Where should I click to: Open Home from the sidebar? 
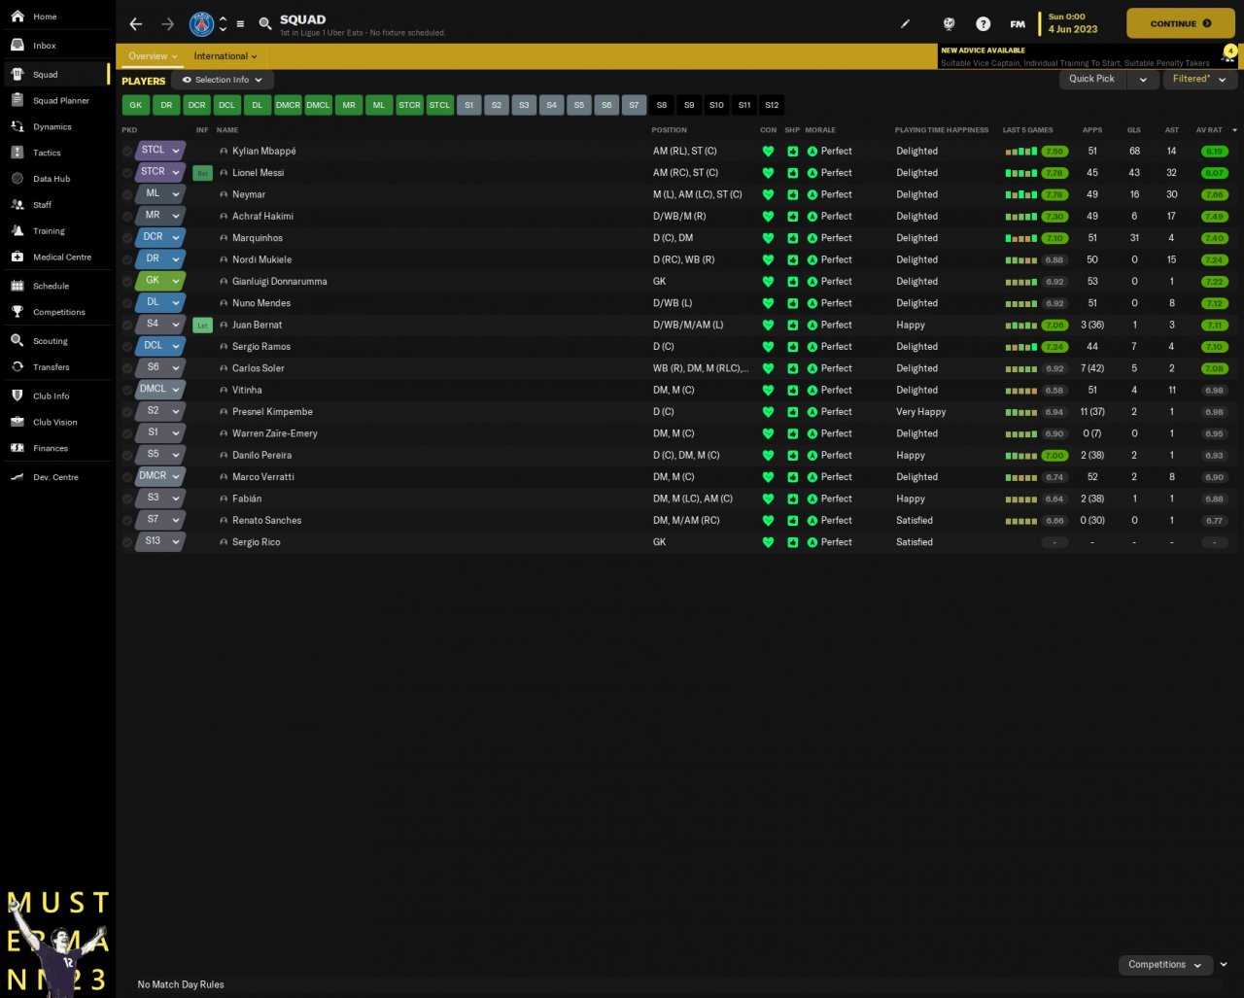[45, 17]
